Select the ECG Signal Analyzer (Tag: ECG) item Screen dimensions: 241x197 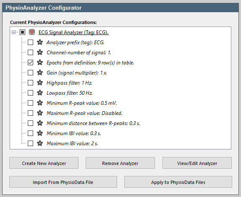pos(73,32)
